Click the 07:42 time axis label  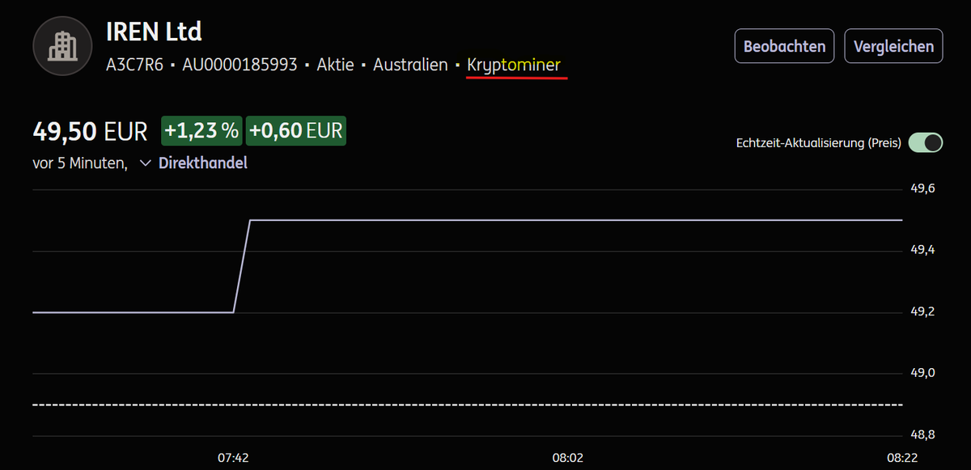click(233, 457)
